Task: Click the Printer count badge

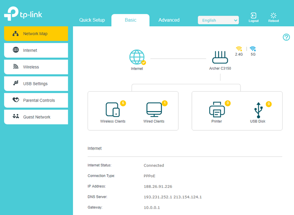Action: (228, 103)
